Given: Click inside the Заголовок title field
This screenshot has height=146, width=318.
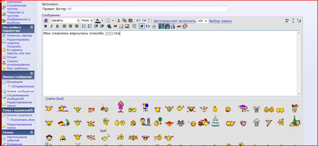Looking at the screenshot, I should (x=135, y=9).
